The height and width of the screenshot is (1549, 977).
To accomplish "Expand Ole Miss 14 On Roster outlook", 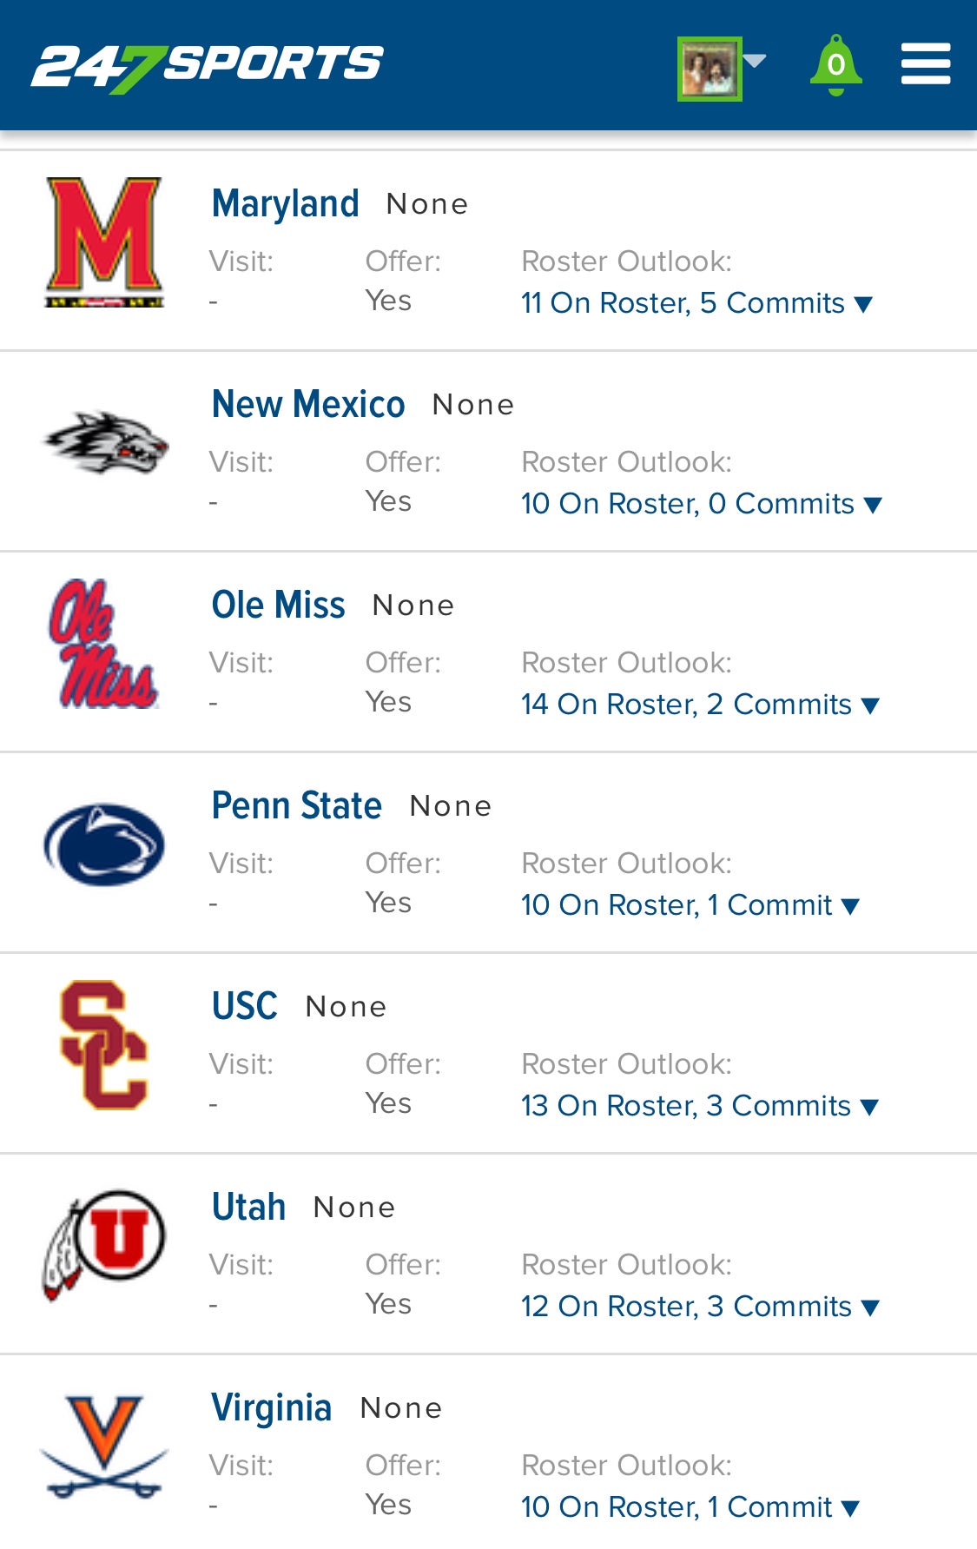I will (700, 705).
